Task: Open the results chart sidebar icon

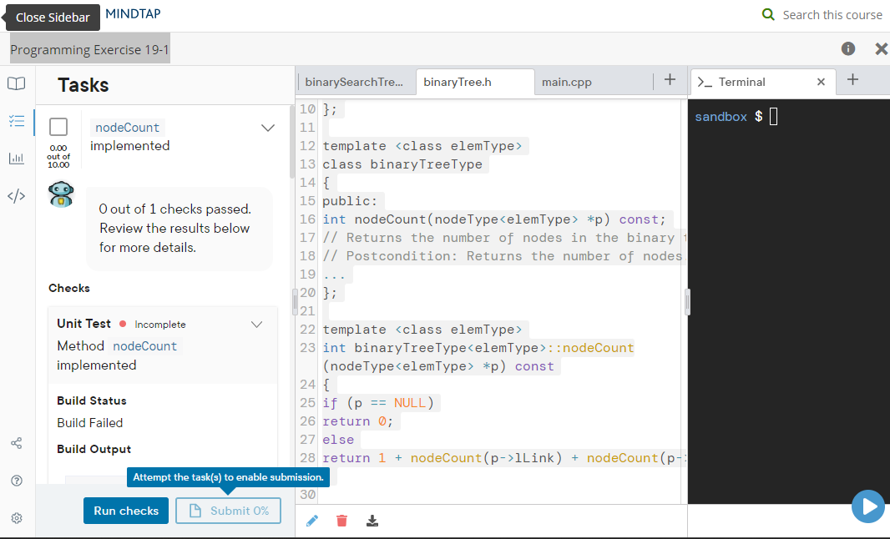Action: coord(16,159)
